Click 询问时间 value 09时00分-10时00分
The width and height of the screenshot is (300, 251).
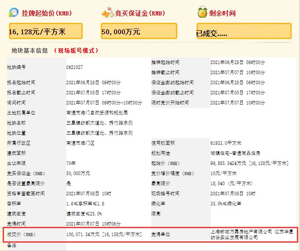(122, 103)
